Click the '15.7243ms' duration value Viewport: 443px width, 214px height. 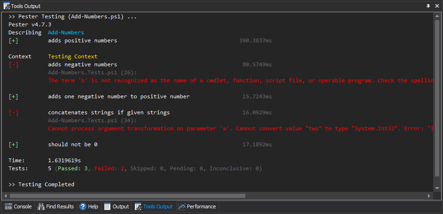coord(257,96)
